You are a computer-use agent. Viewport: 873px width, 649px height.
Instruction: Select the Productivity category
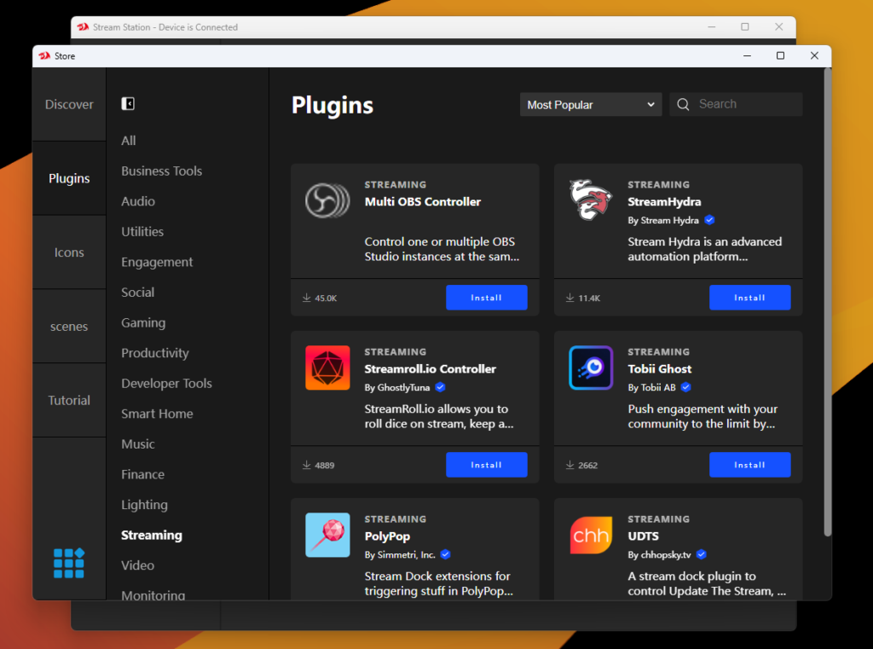[155, 353]
